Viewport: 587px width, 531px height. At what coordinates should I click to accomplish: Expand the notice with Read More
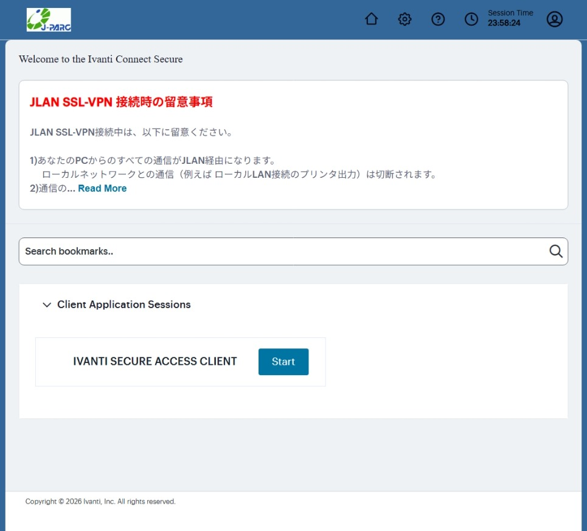pyautogui.click(x=102, y=189)
